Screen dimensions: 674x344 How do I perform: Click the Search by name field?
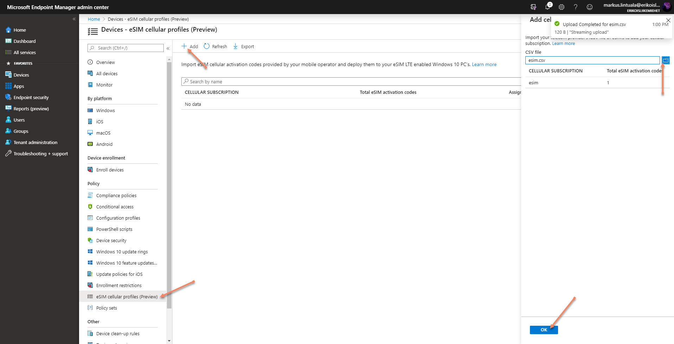(246, 81)
